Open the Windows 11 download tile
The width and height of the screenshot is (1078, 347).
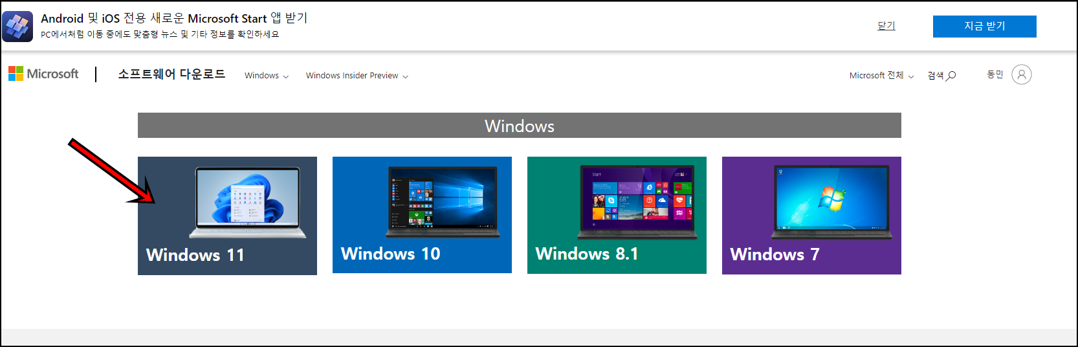[x=227, y=216]
